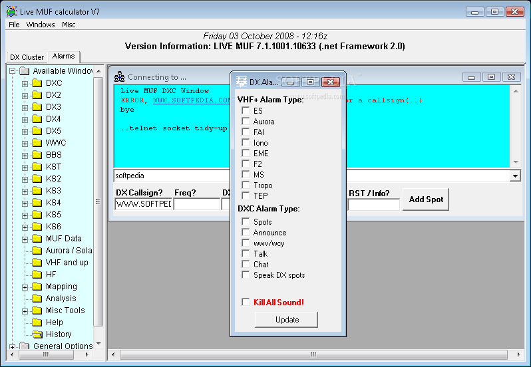531x367 pixels.
Task: Select the DX3 folder icon
Action: point(37,107)
